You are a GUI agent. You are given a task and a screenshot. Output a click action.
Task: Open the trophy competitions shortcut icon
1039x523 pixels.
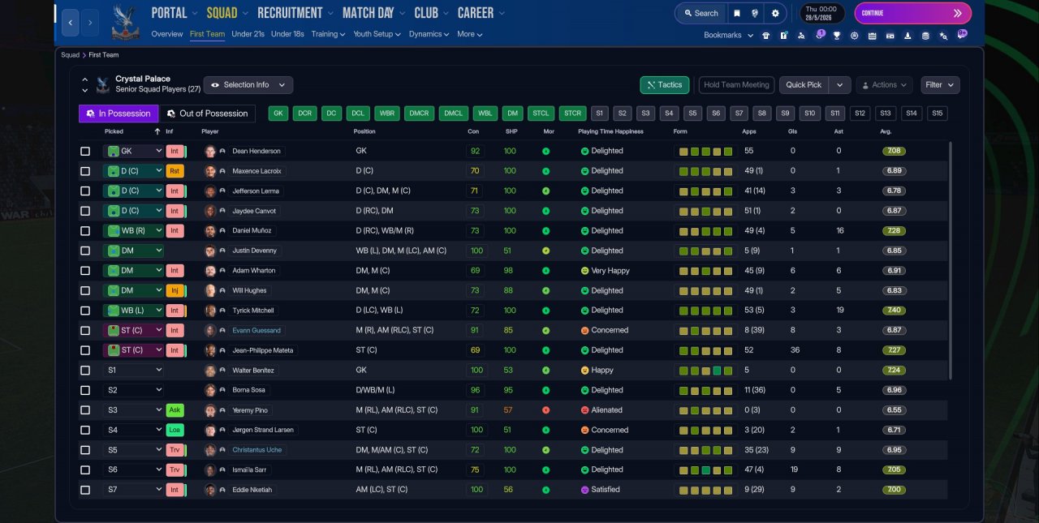coord(836,36)
